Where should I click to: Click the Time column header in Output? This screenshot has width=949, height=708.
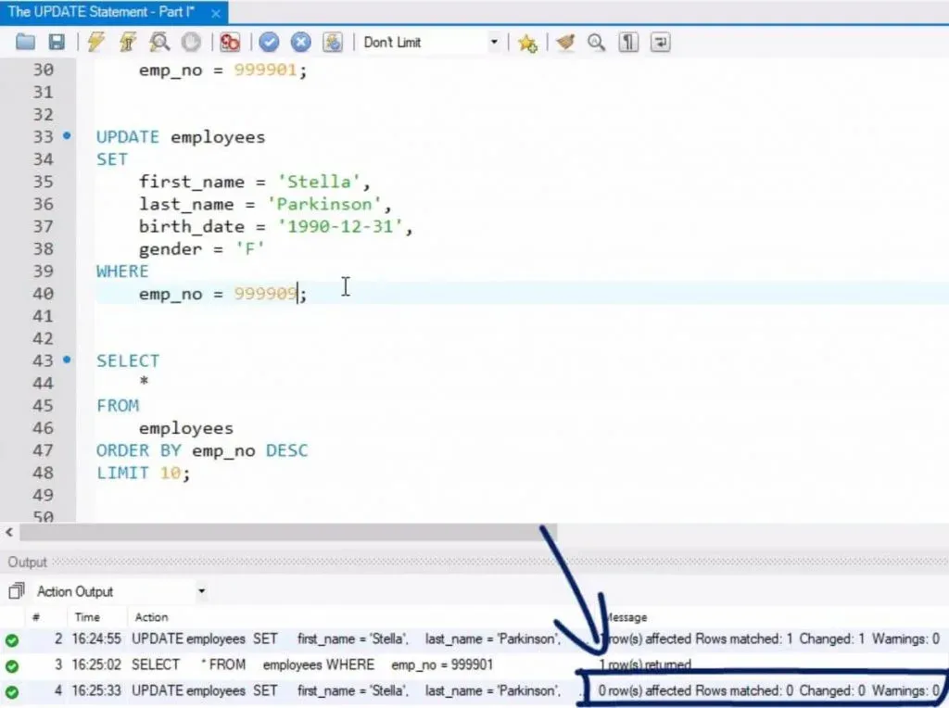tap(87, 617)
